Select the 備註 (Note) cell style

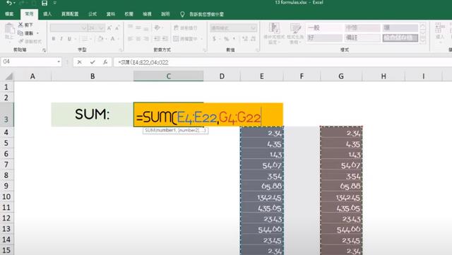[x=362, y=37]
